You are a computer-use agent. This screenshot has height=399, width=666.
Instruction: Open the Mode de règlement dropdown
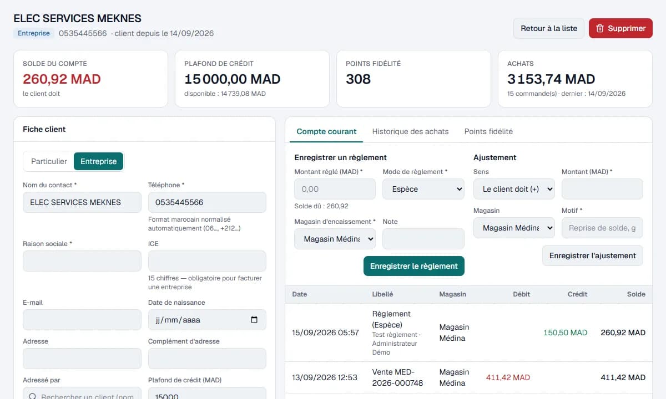click(x=423, y=189)
